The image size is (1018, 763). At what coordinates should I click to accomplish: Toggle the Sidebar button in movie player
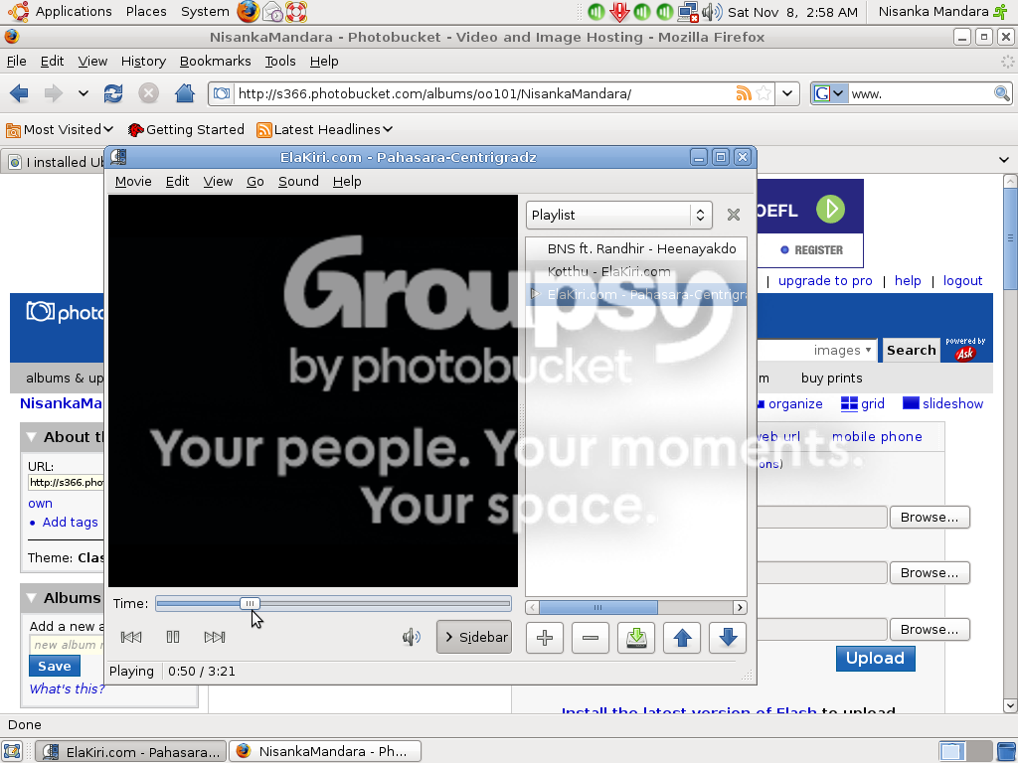[474, 637]
